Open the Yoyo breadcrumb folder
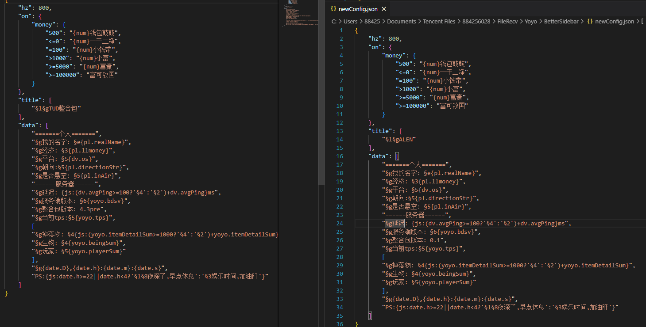 pos(531,21)
